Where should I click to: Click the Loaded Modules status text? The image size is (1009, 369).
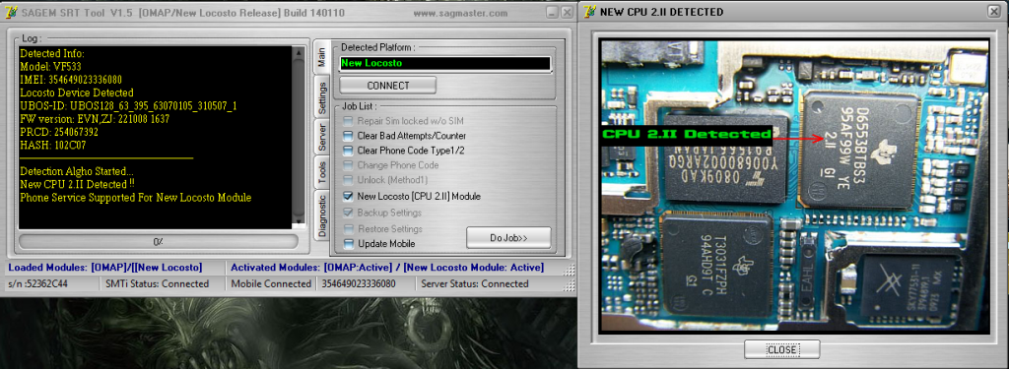104,268
